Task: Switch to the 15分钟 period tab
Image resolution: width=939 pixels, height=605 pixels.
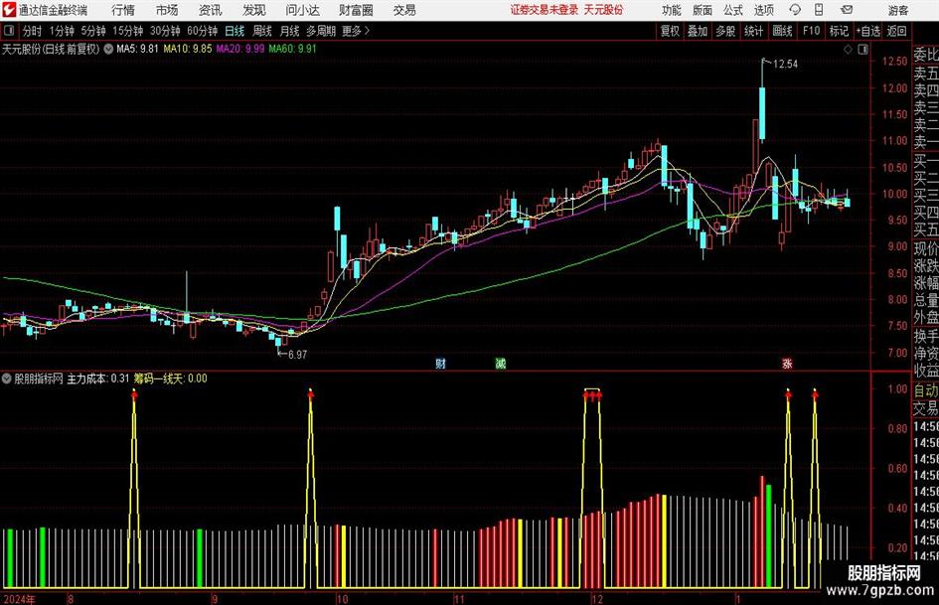Action: click(x=128, y=31)
